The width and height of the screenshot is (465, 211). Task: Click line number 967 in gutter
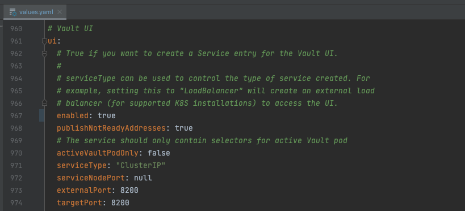tap(16, 115)
